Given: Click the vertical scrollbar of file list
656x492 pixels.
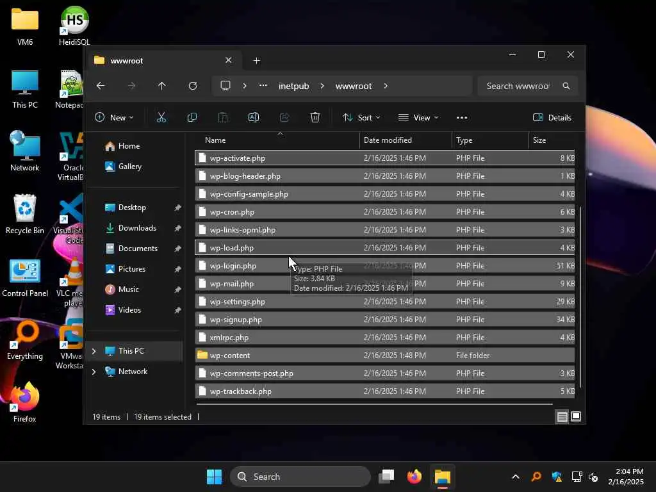Looking at the screenshot, I should 580,297.
